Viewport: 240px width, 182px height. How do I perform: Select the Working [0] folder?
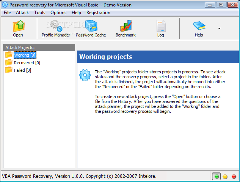click(25, 55)
